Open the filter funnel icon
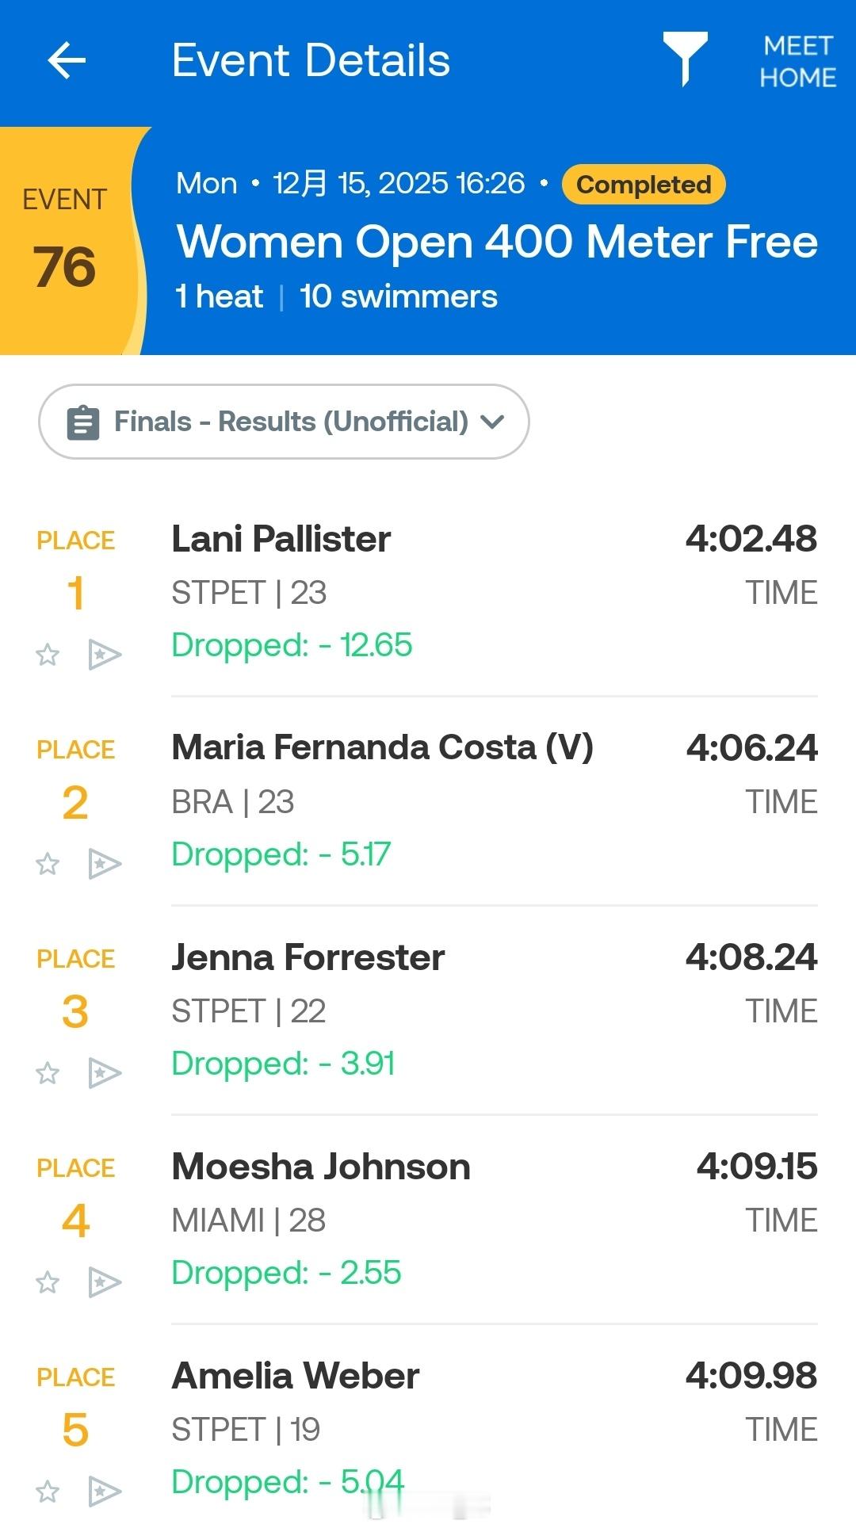This screenshot has width=856, height=1528. 686,59
